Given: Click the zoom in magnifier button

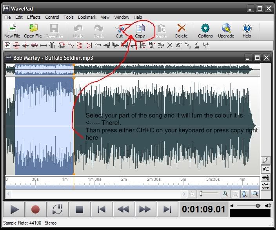Looking at the screenshot, I should (x=225, y=194).
